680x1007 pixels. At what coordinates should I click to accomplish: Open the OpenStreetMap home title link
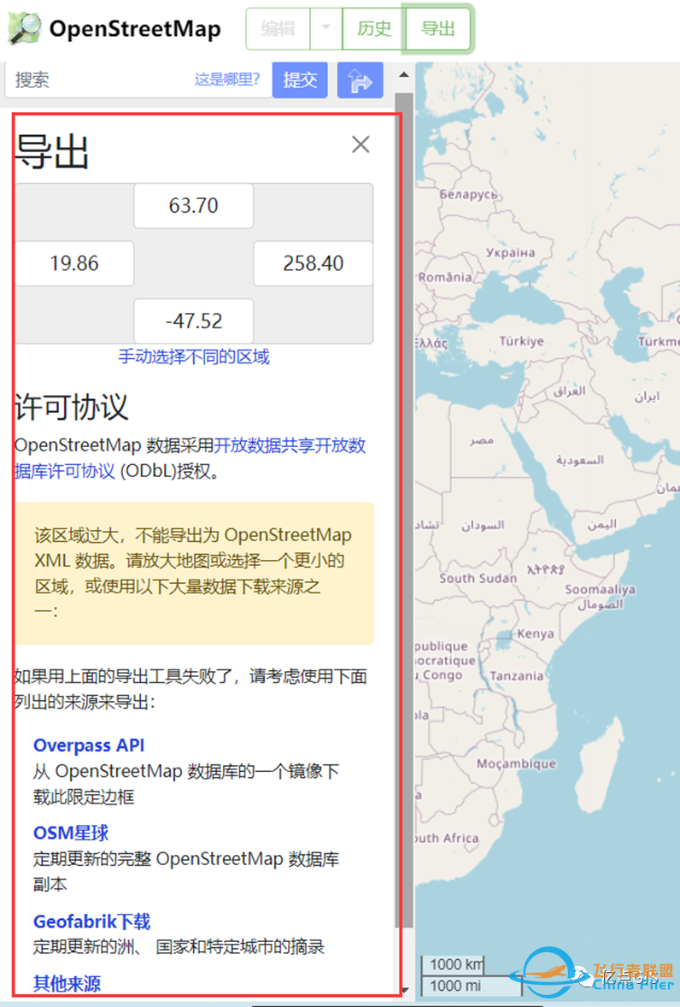pos(135,29)
